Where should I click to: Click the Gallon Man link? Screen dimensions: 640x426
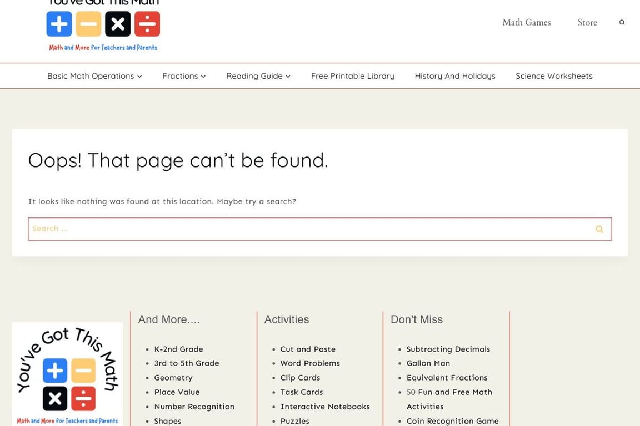(428, 363)
